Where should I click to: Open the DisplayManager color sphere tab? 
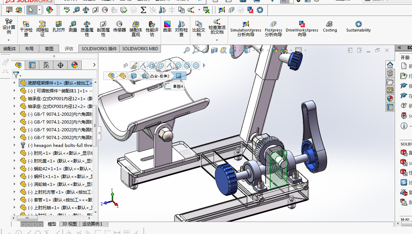[74, 65]
